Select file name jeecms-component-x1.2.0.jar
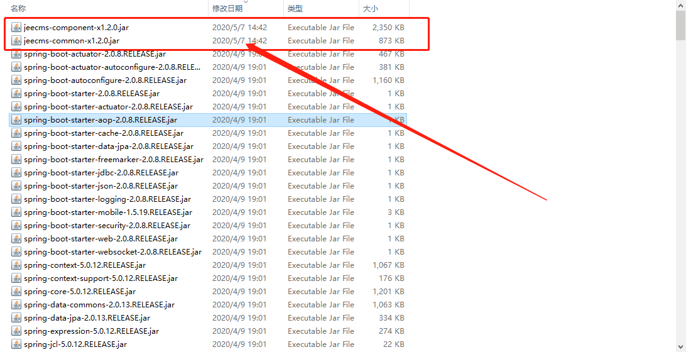The width and height of the screenshot is (686, 352). click(76, 28)
